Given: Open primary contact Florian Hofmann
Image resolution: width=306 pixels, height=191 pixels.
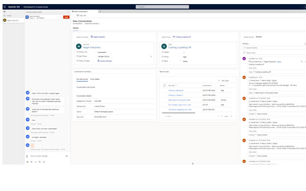Looking at the screenshot, I should click(x=106, y=61).
